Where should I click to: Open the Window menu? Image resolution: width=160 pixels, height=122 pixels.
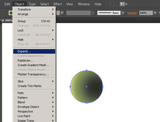[84, 4]
